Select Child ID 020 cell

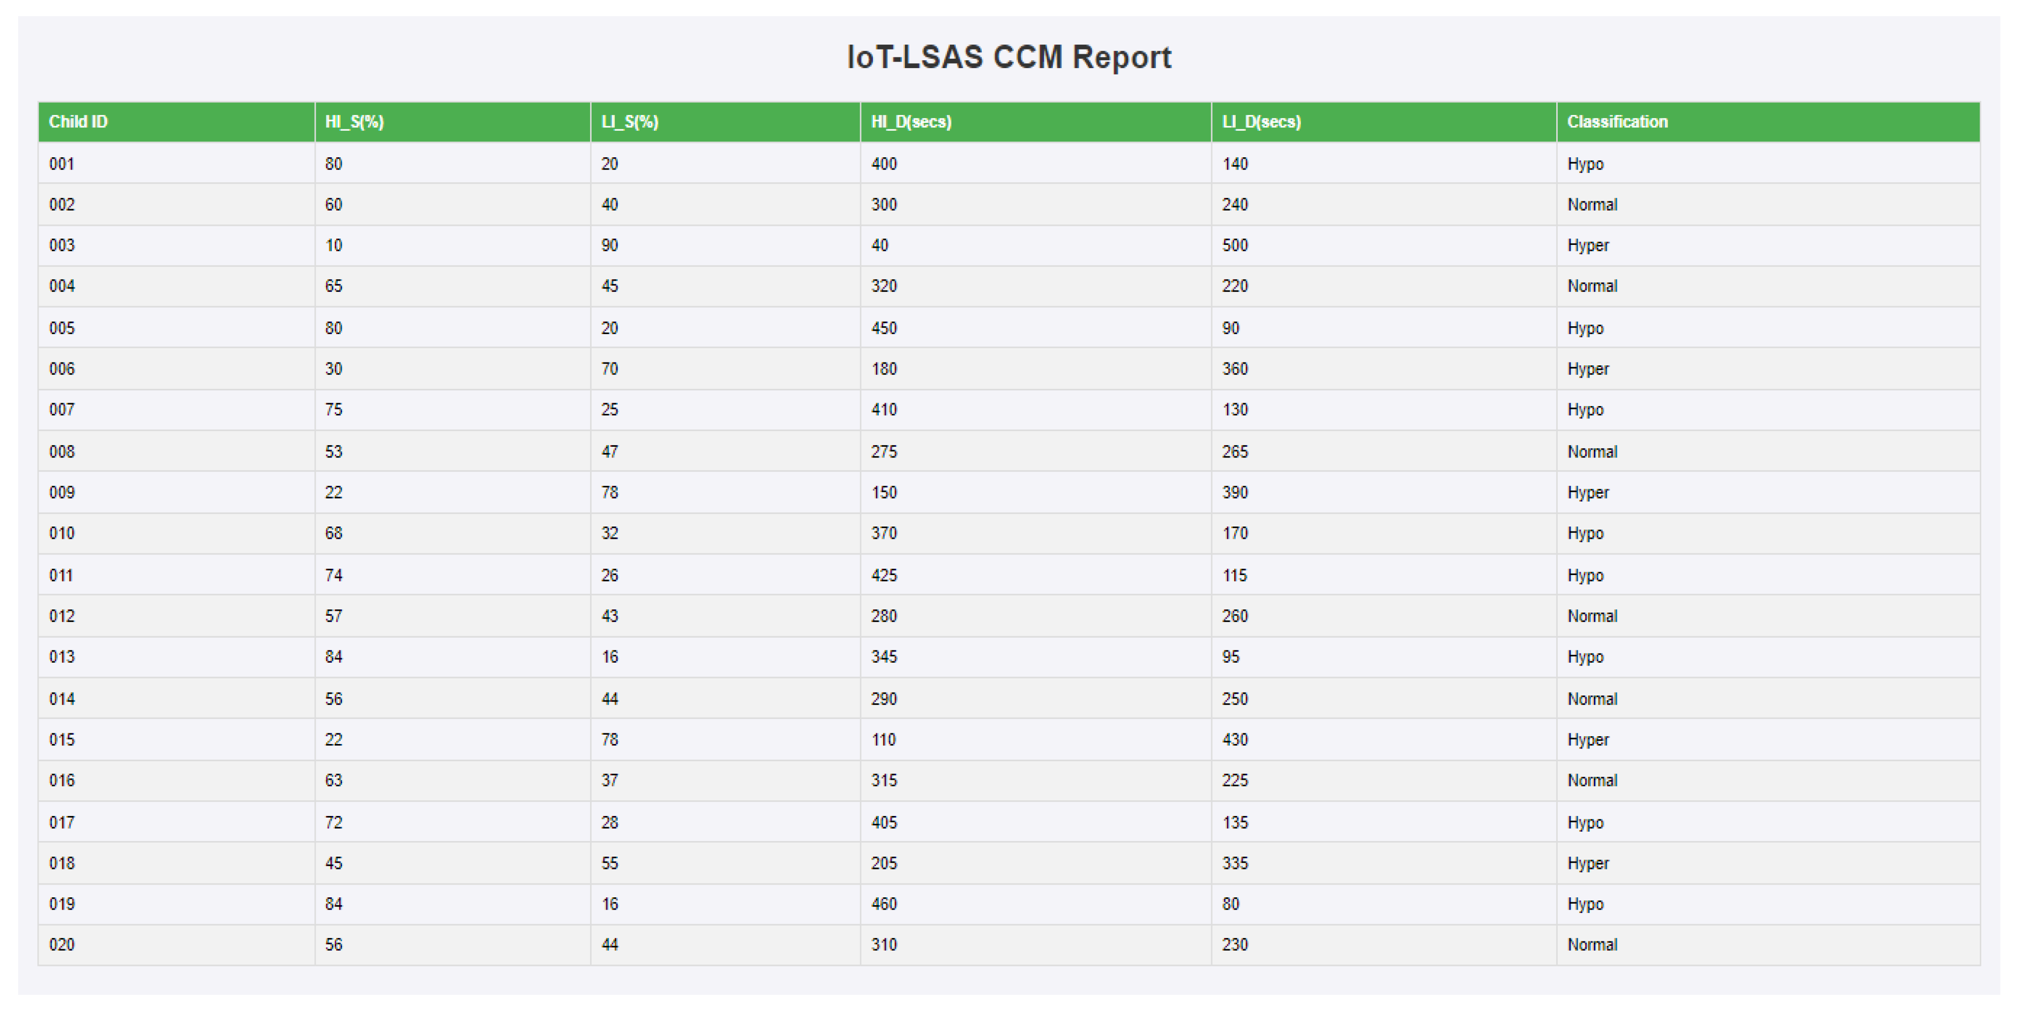62,945
